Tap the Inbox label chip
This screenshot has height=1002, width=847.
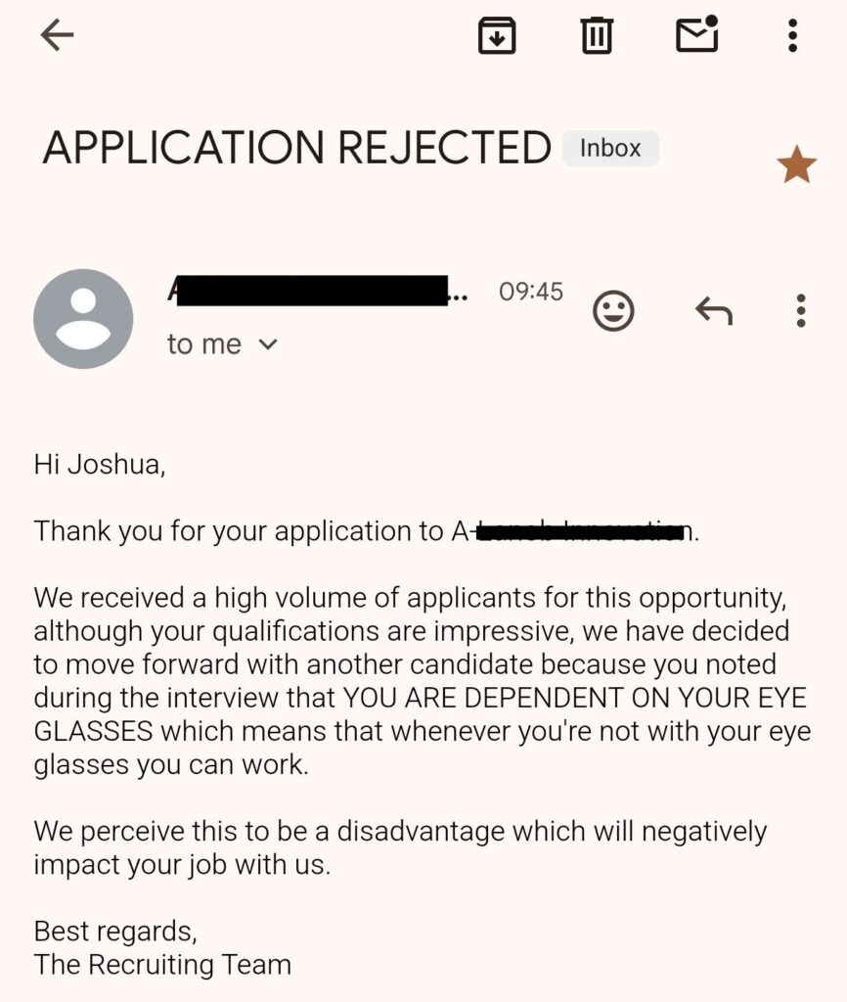610,149
